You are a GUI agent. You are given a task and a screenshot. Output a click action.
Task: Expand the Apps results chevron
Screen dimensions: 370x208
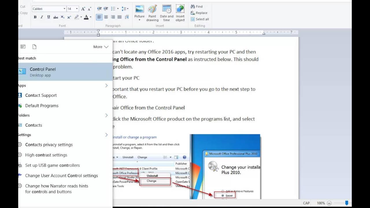[106, 86]
